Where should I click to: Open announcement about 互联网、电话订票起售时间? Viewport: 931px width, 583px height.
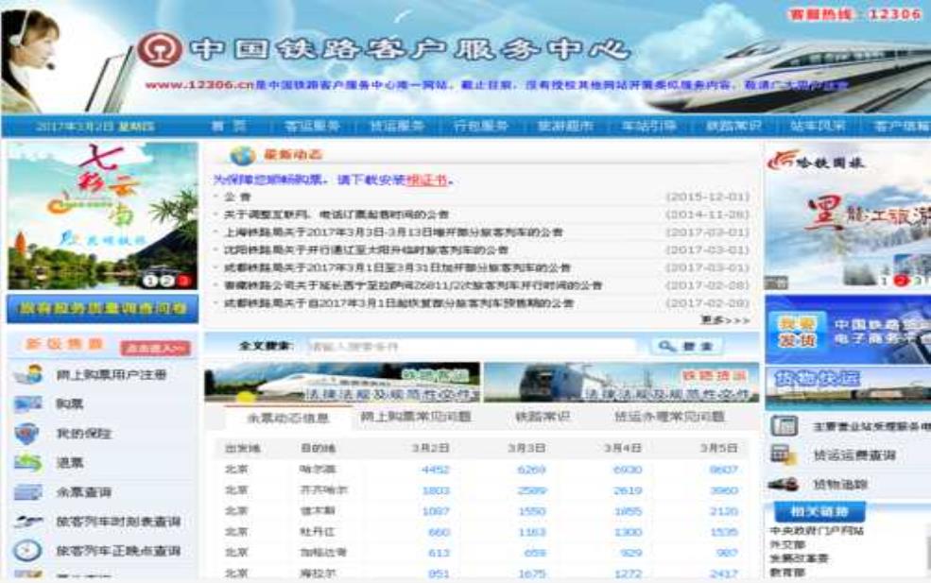coord(336,214)
